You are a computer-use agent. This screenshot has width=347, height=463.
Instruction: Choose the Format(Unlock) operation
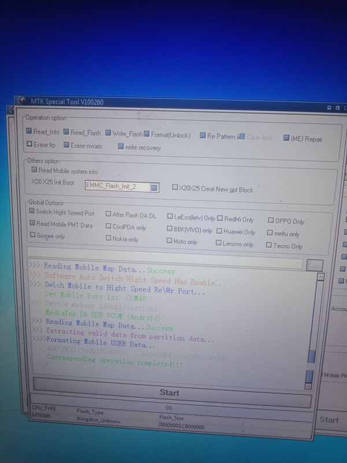click(x=147, y=134)
